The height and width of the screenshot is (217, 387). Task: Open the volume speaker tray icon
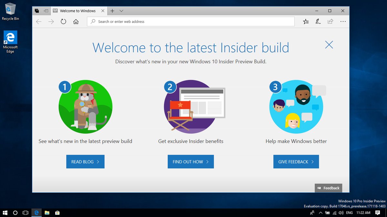click(x=341, y=213)
